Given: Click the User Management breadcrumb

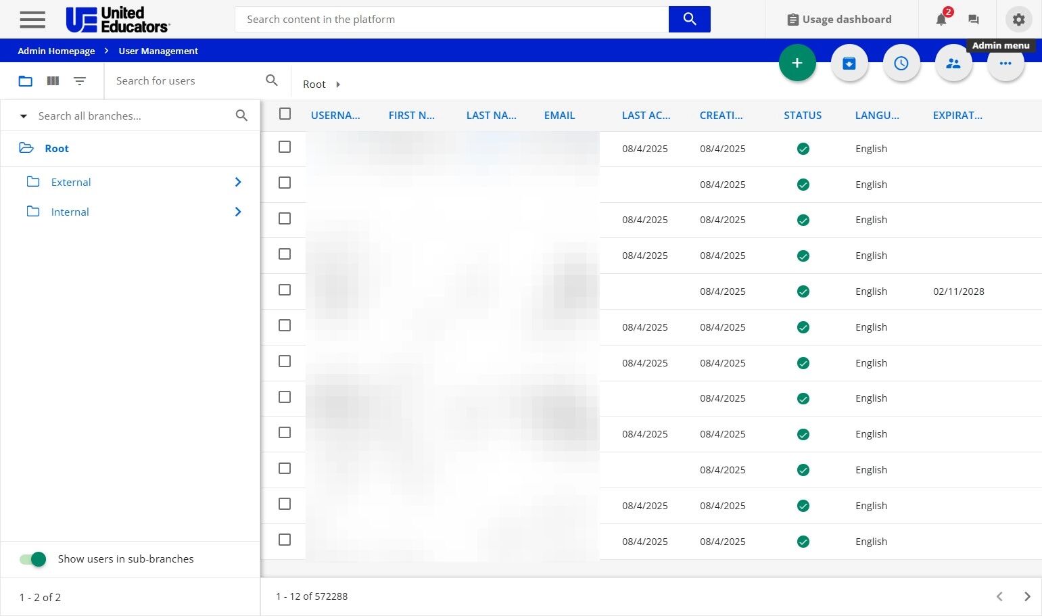Looking at the screenshot, I should coord(158,51).
